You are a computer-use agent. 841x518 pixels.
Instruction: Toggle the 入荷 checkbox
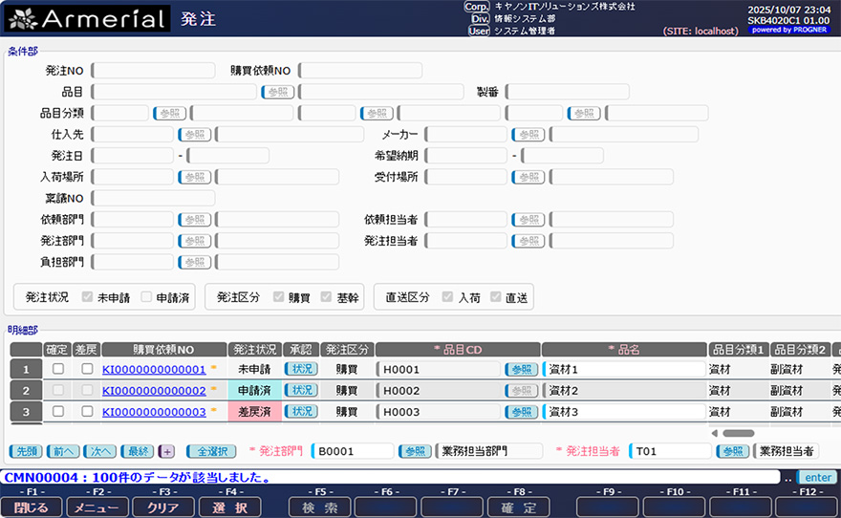click(447, 296)
